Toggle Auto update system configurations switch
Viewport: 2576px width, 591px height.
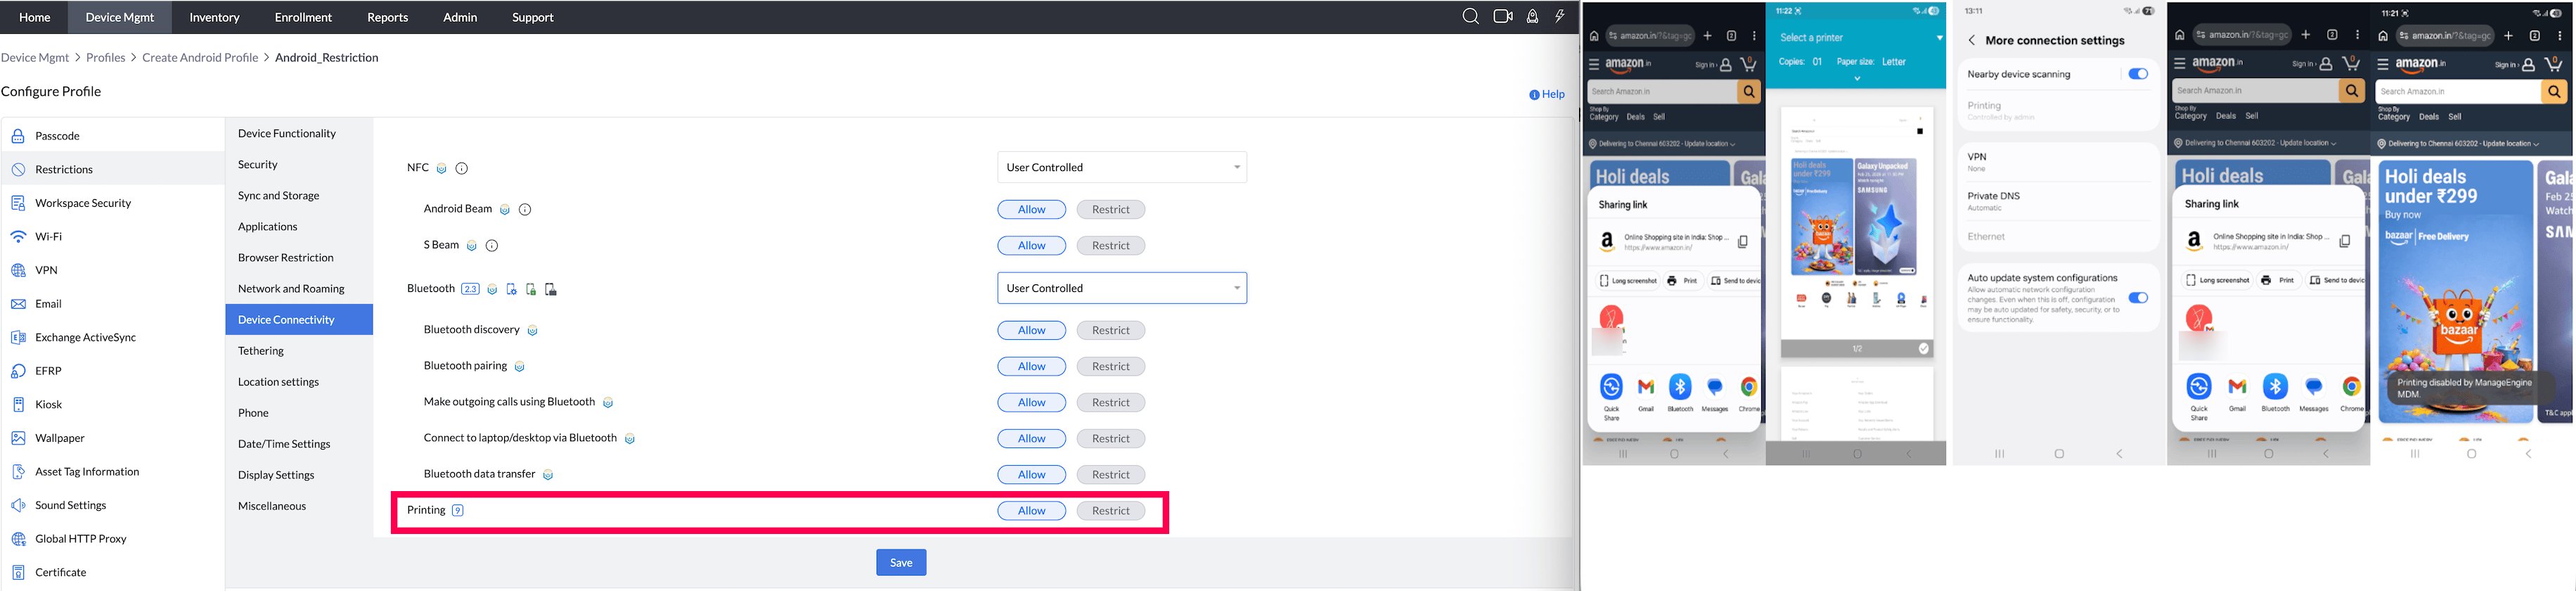point(2138,298)
